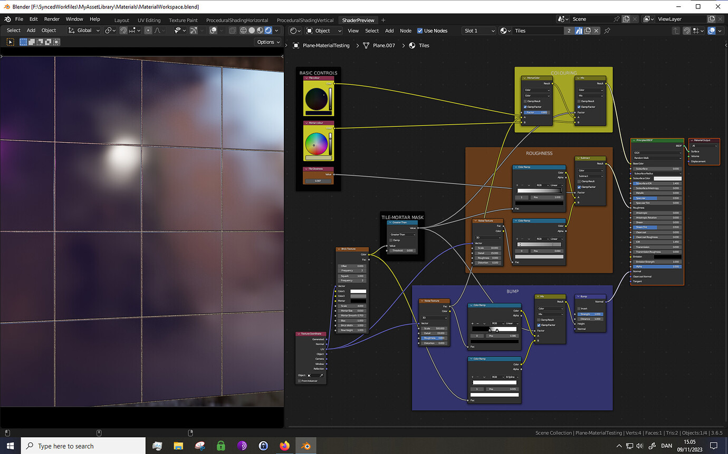Activate the Tweak select box icon

11,42
